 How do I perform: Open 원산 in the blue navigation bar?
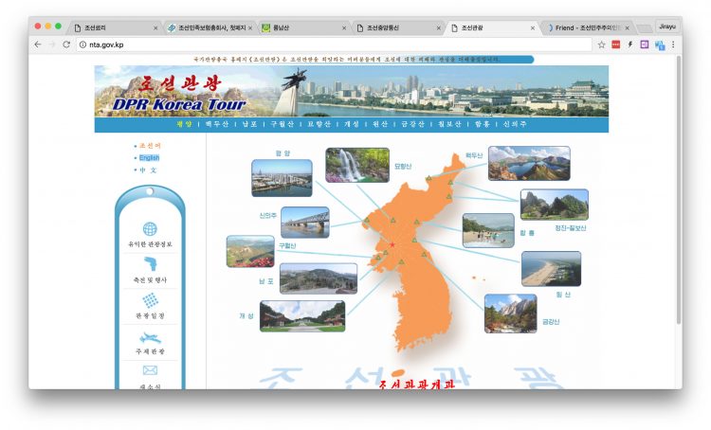380,124
